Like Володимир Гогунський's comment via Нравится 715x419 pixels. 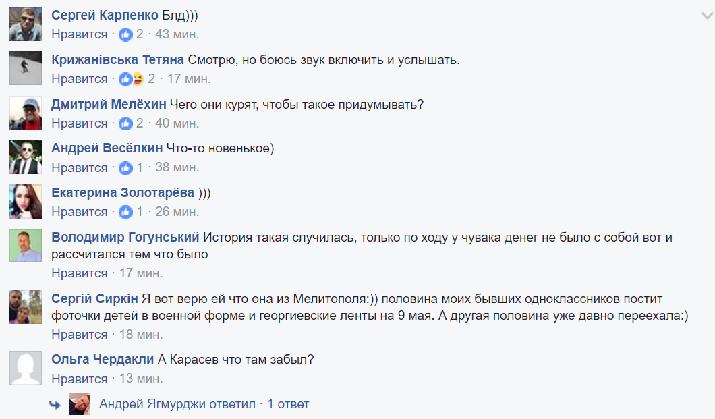pos(80,273)
